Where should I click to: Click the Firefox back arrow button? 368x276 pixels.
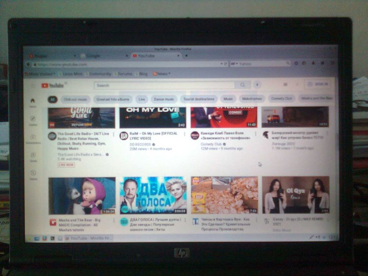(28, 65)
